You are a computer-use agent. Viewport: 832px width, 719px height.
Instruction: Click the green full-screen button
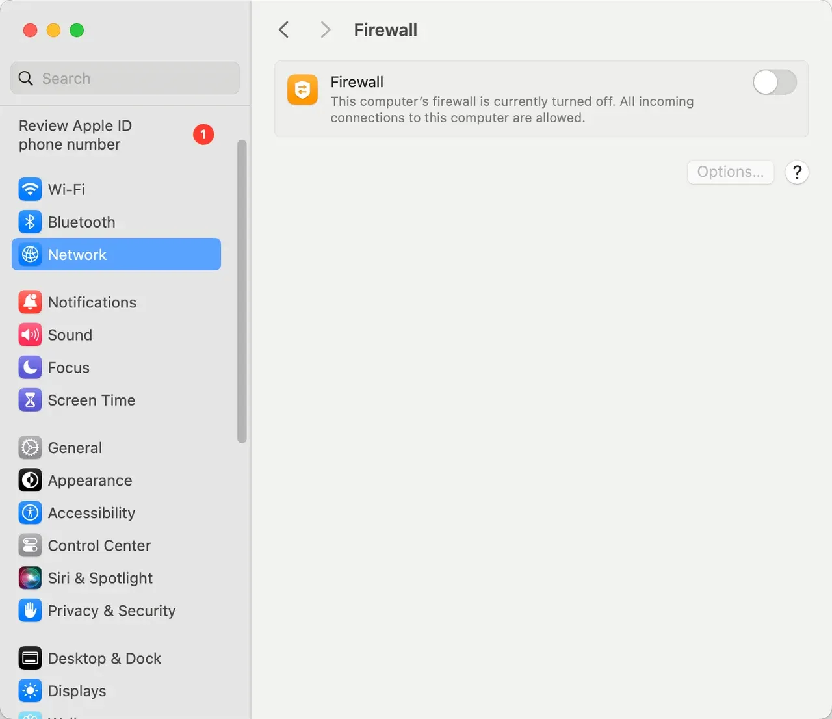click(77, 30)
